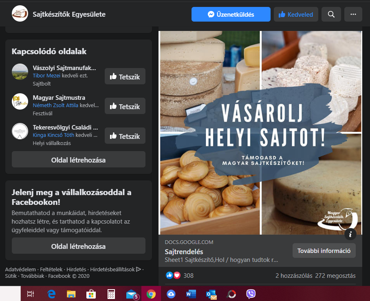Image resolution: width=370 pixels, height=301 pixels.
Task: Like Vászolyi Sajtmanufaktúra with its Tetszik button
Action: [125, 77]
